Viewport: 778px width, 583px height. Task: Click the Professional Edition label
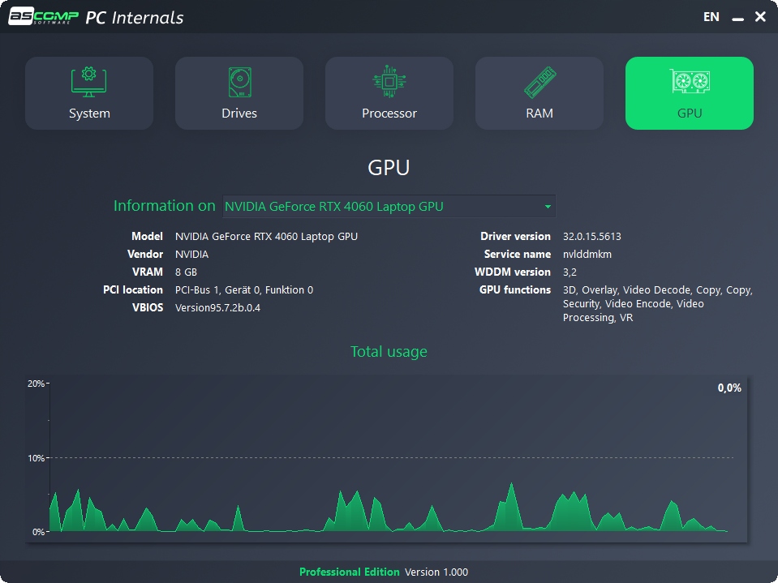(x=350, y=572)
